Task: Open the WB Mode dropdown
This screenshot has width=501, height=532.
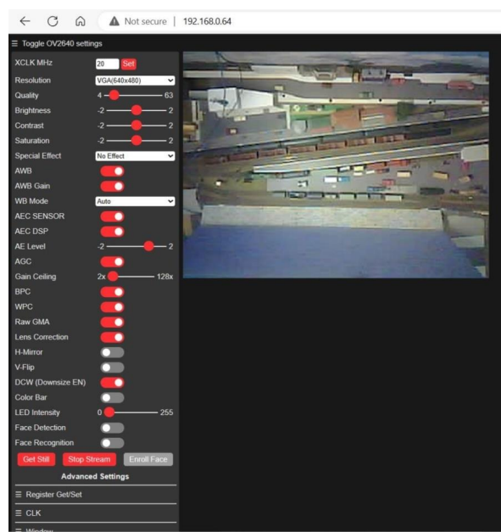Action: click(135, 201)
